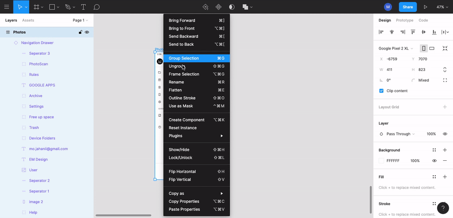
Task: Toggle constrain proportions link
Action: click(445, 69)
